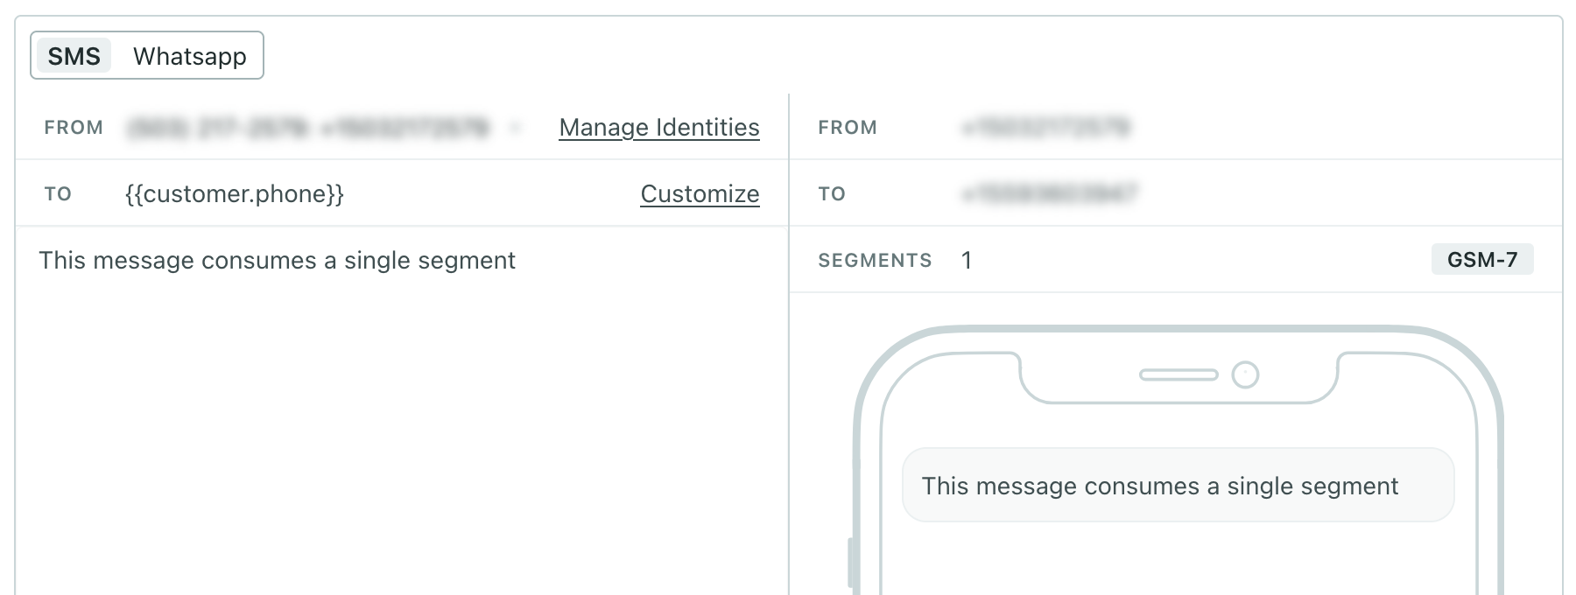Viewport: 1576px width, 595px height.
Task: Click the phone speaker bar icon
Action: 1178,375
